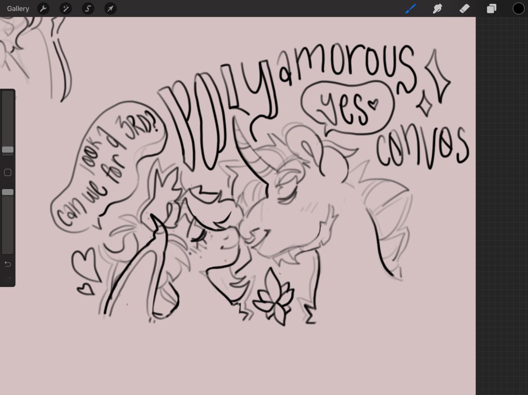Return to the Gallery
Screen dimensions: 528x395
[x=18, y=9]
